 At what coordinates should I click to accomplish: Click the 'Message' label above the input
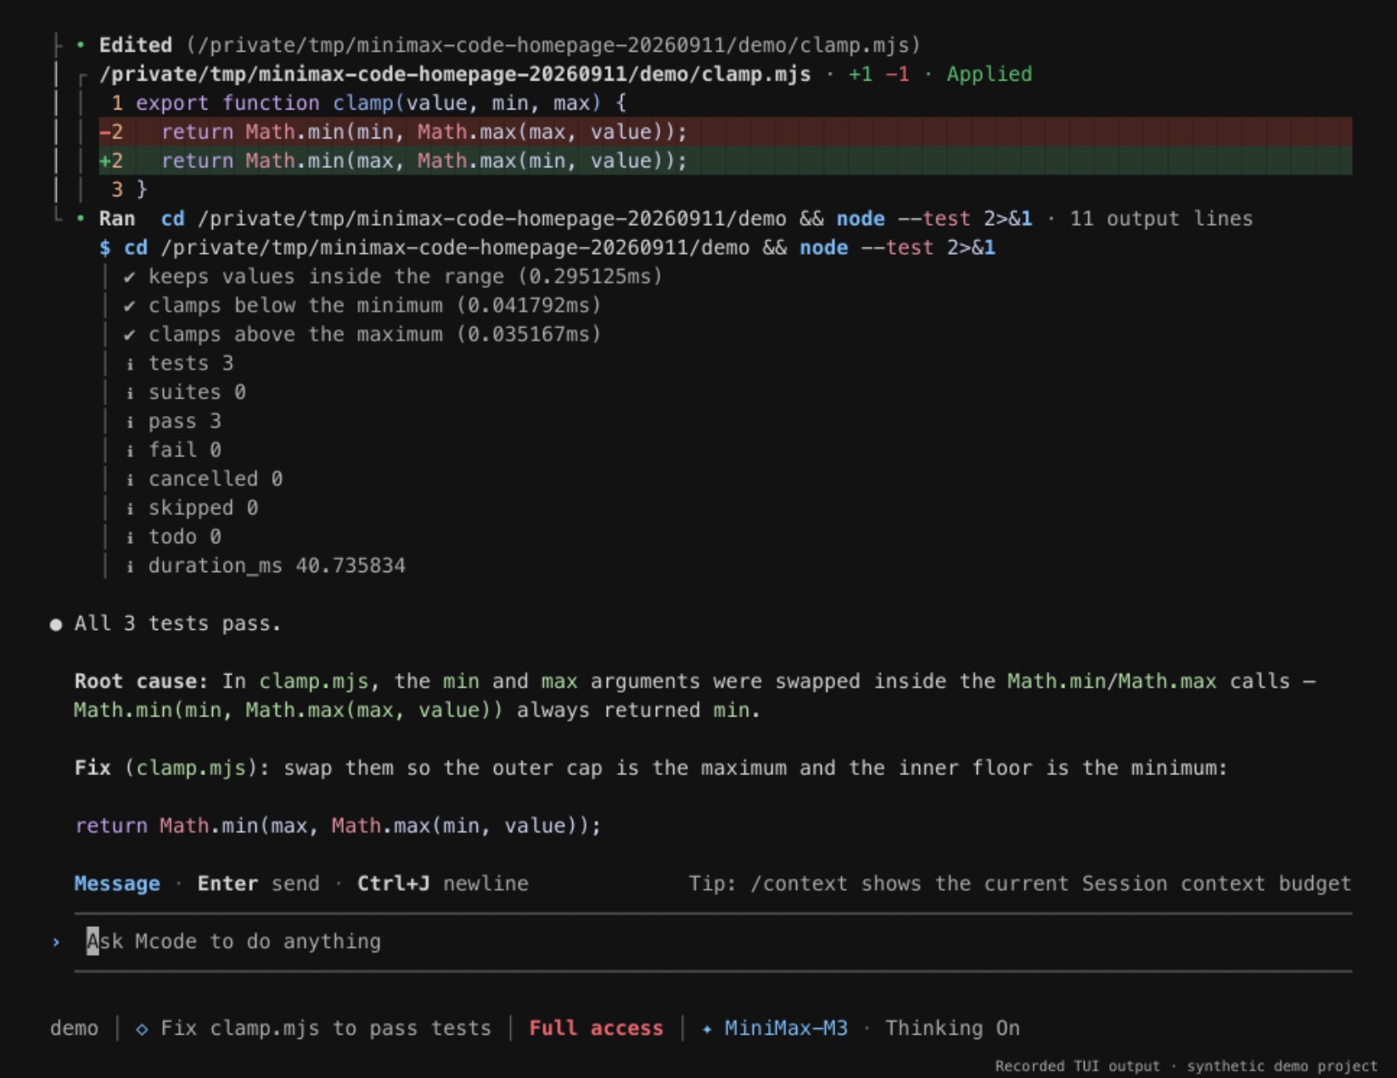click(117, 884)
